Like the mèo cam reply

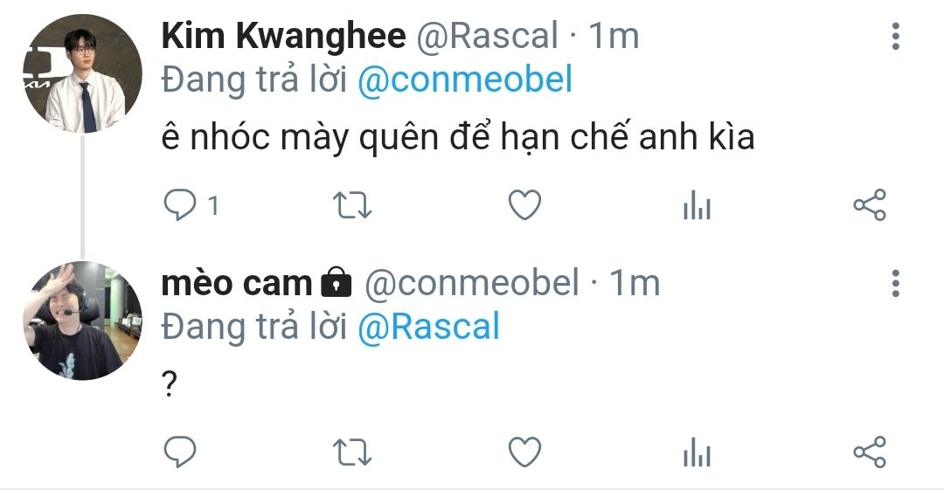(x=525, y=452)
